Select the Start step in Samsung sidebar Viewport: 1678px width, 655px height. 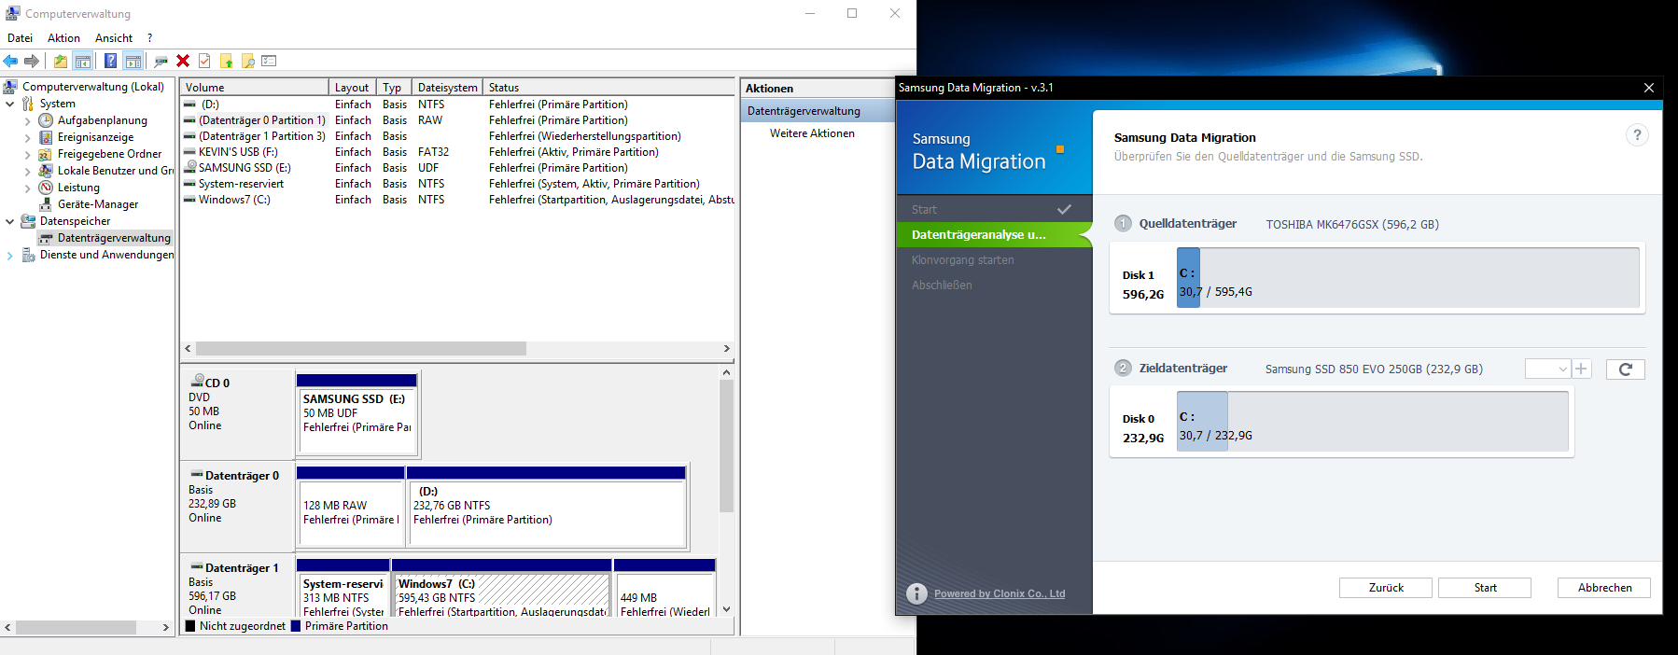coord(924,210)
